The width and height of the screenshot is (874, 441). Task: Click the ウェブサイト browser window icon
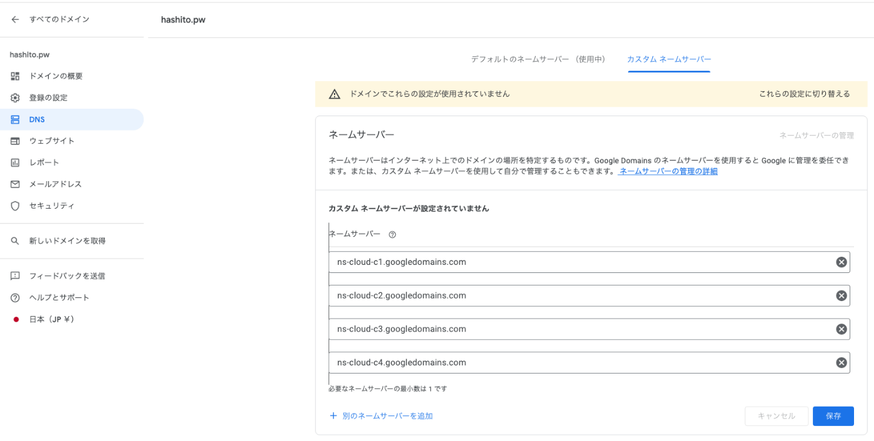point(15,141)
